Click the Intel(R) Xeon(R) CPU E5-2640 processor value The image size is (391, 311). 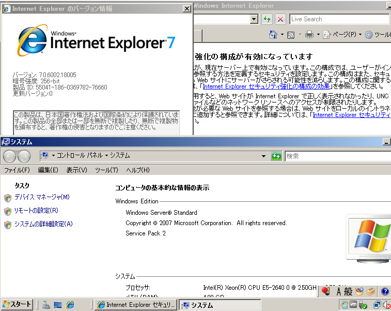click(260, 288)
